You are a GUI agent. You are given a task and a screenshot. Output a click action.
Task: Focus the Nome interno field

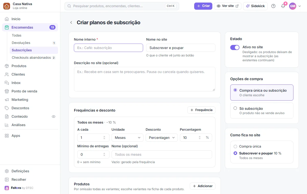pyautogui.click(x=108, y=48)
